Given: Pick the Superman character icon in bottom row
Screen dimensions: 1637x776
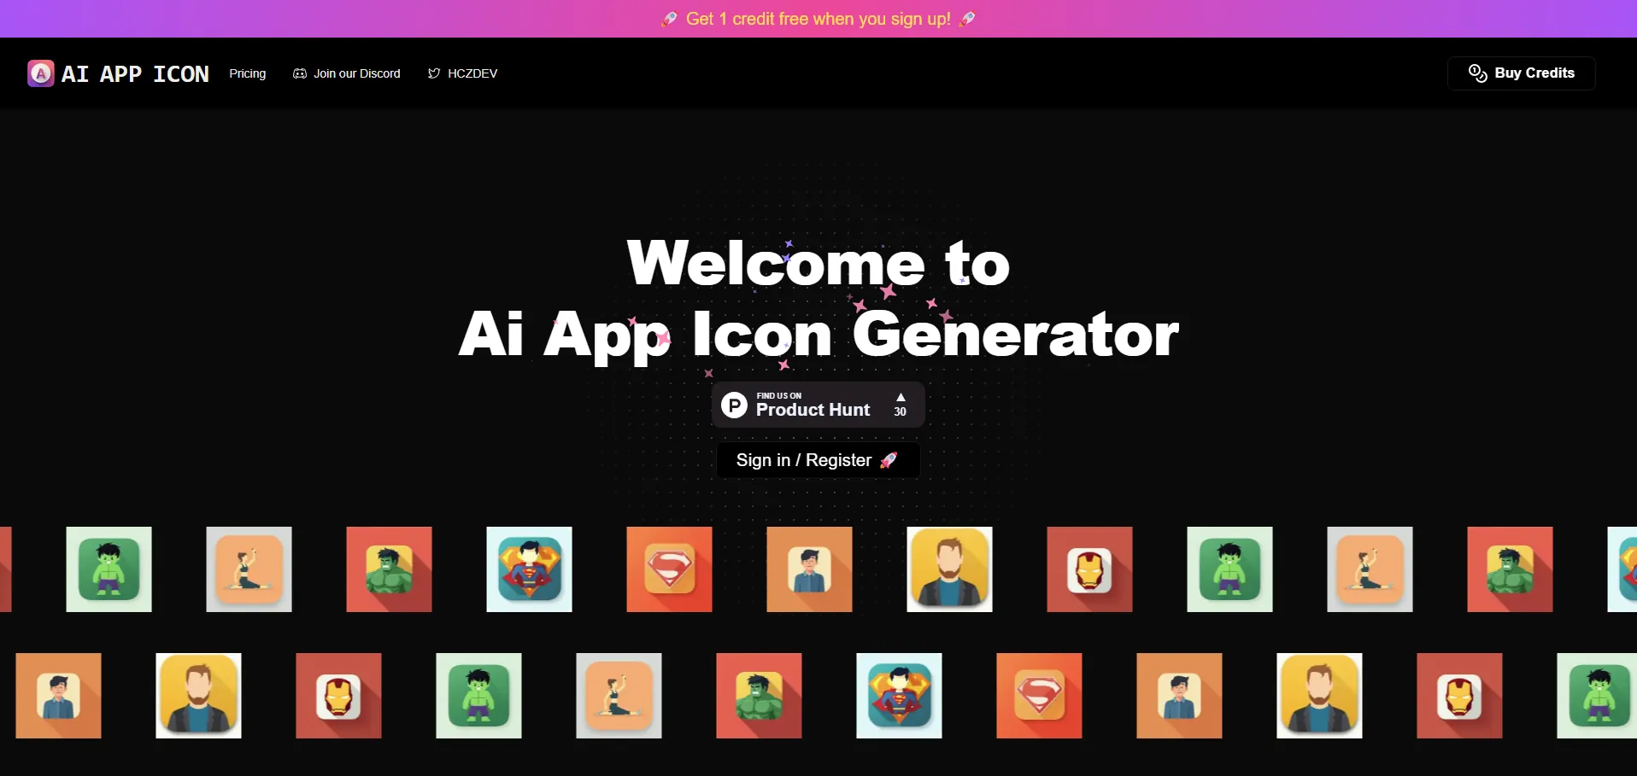Looking at the screenshot, I should [899, 696].
